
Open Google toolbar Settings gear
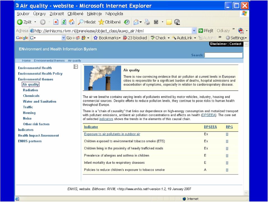click(228, 38)
